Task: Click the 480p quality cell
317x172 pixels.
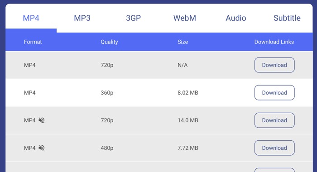Action: coord(107,148)
